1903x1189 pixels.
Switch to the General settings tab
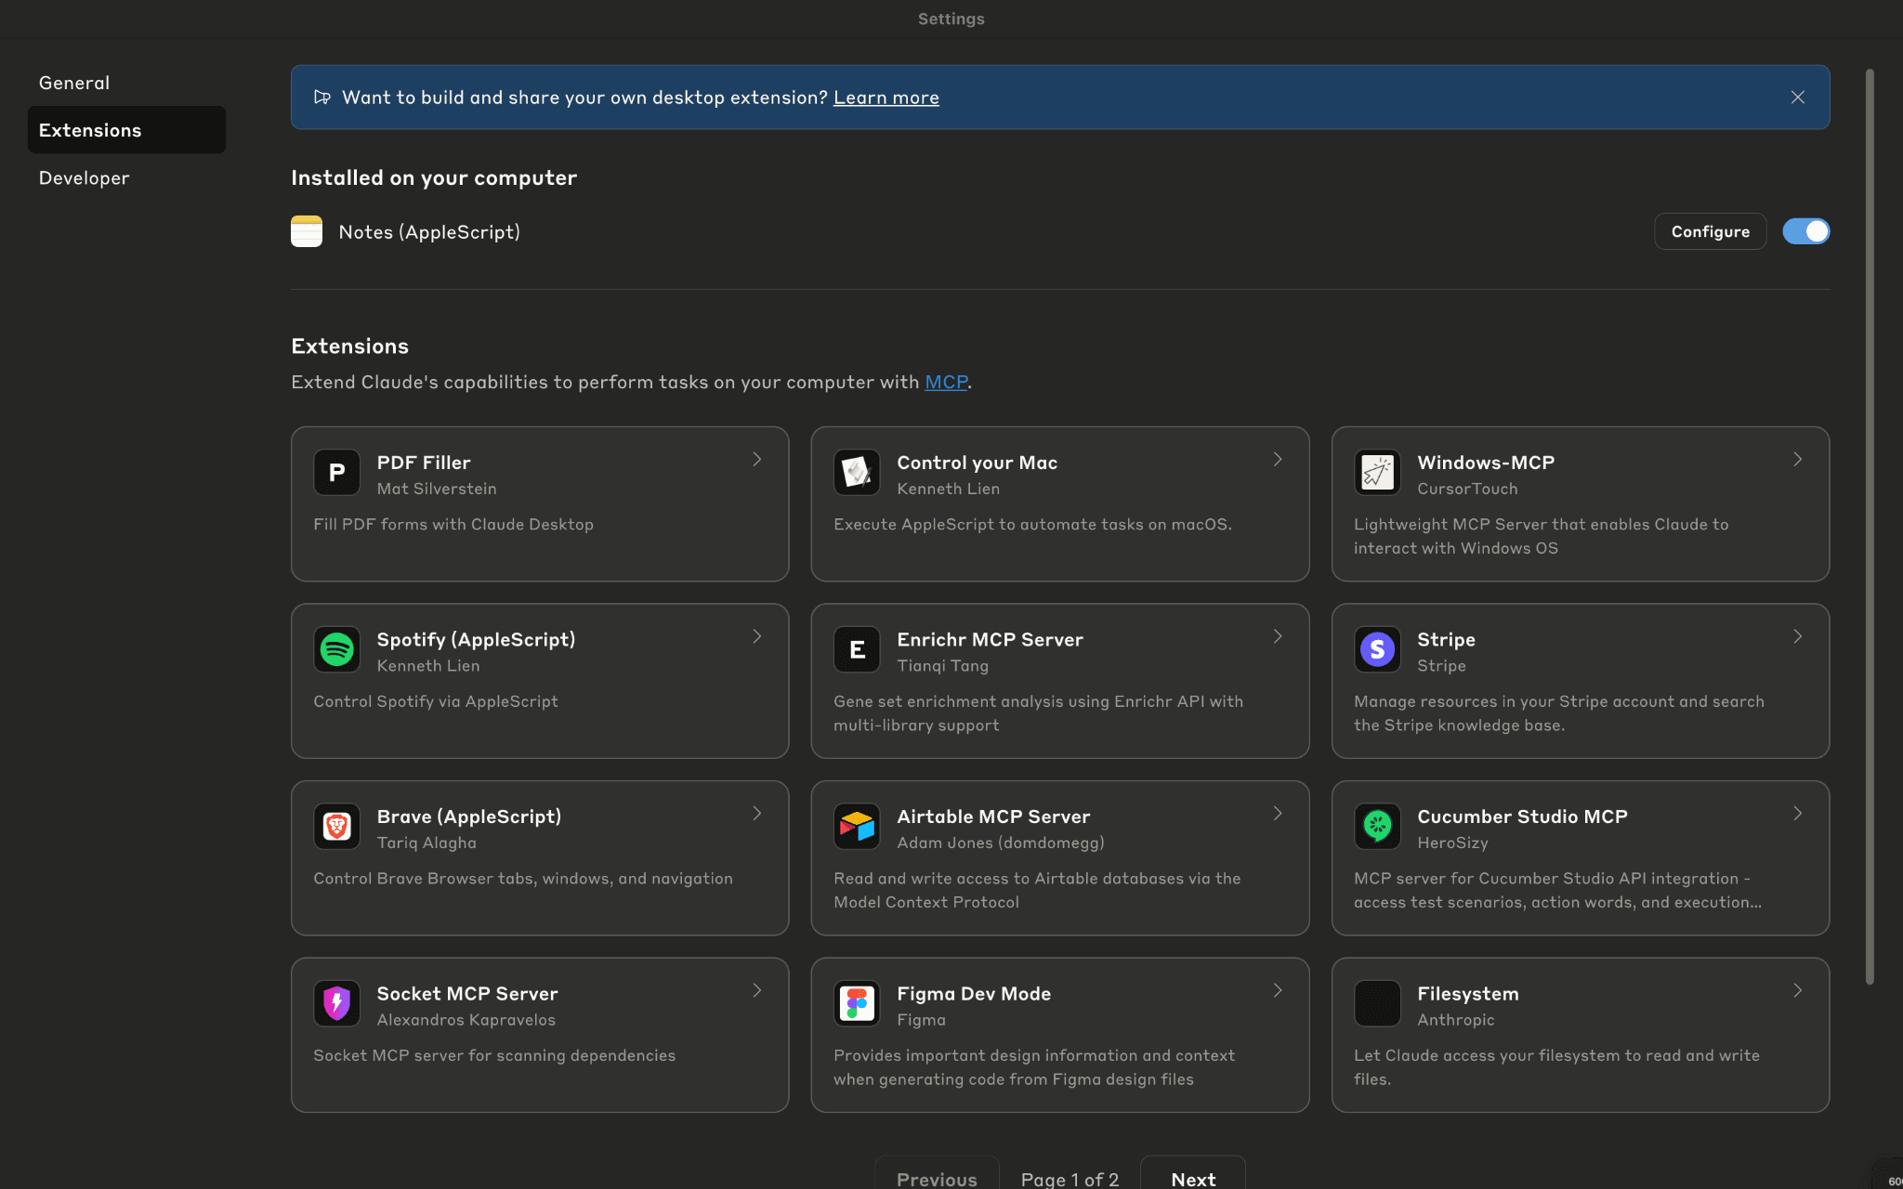click(74, 83)
